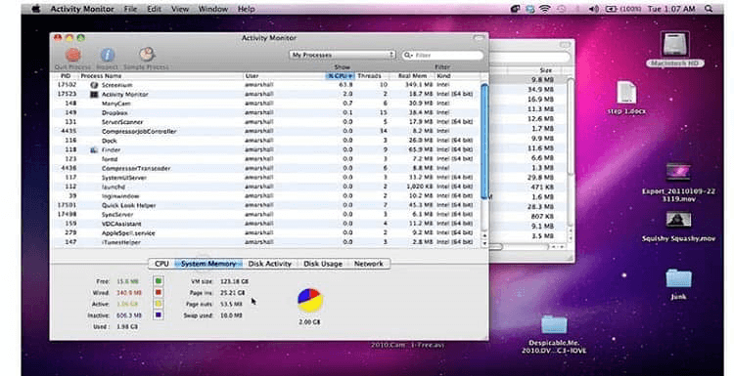Open the Window menu
Image resolution: width=734 pixels, height=376 pixels.
coord(213,9)
